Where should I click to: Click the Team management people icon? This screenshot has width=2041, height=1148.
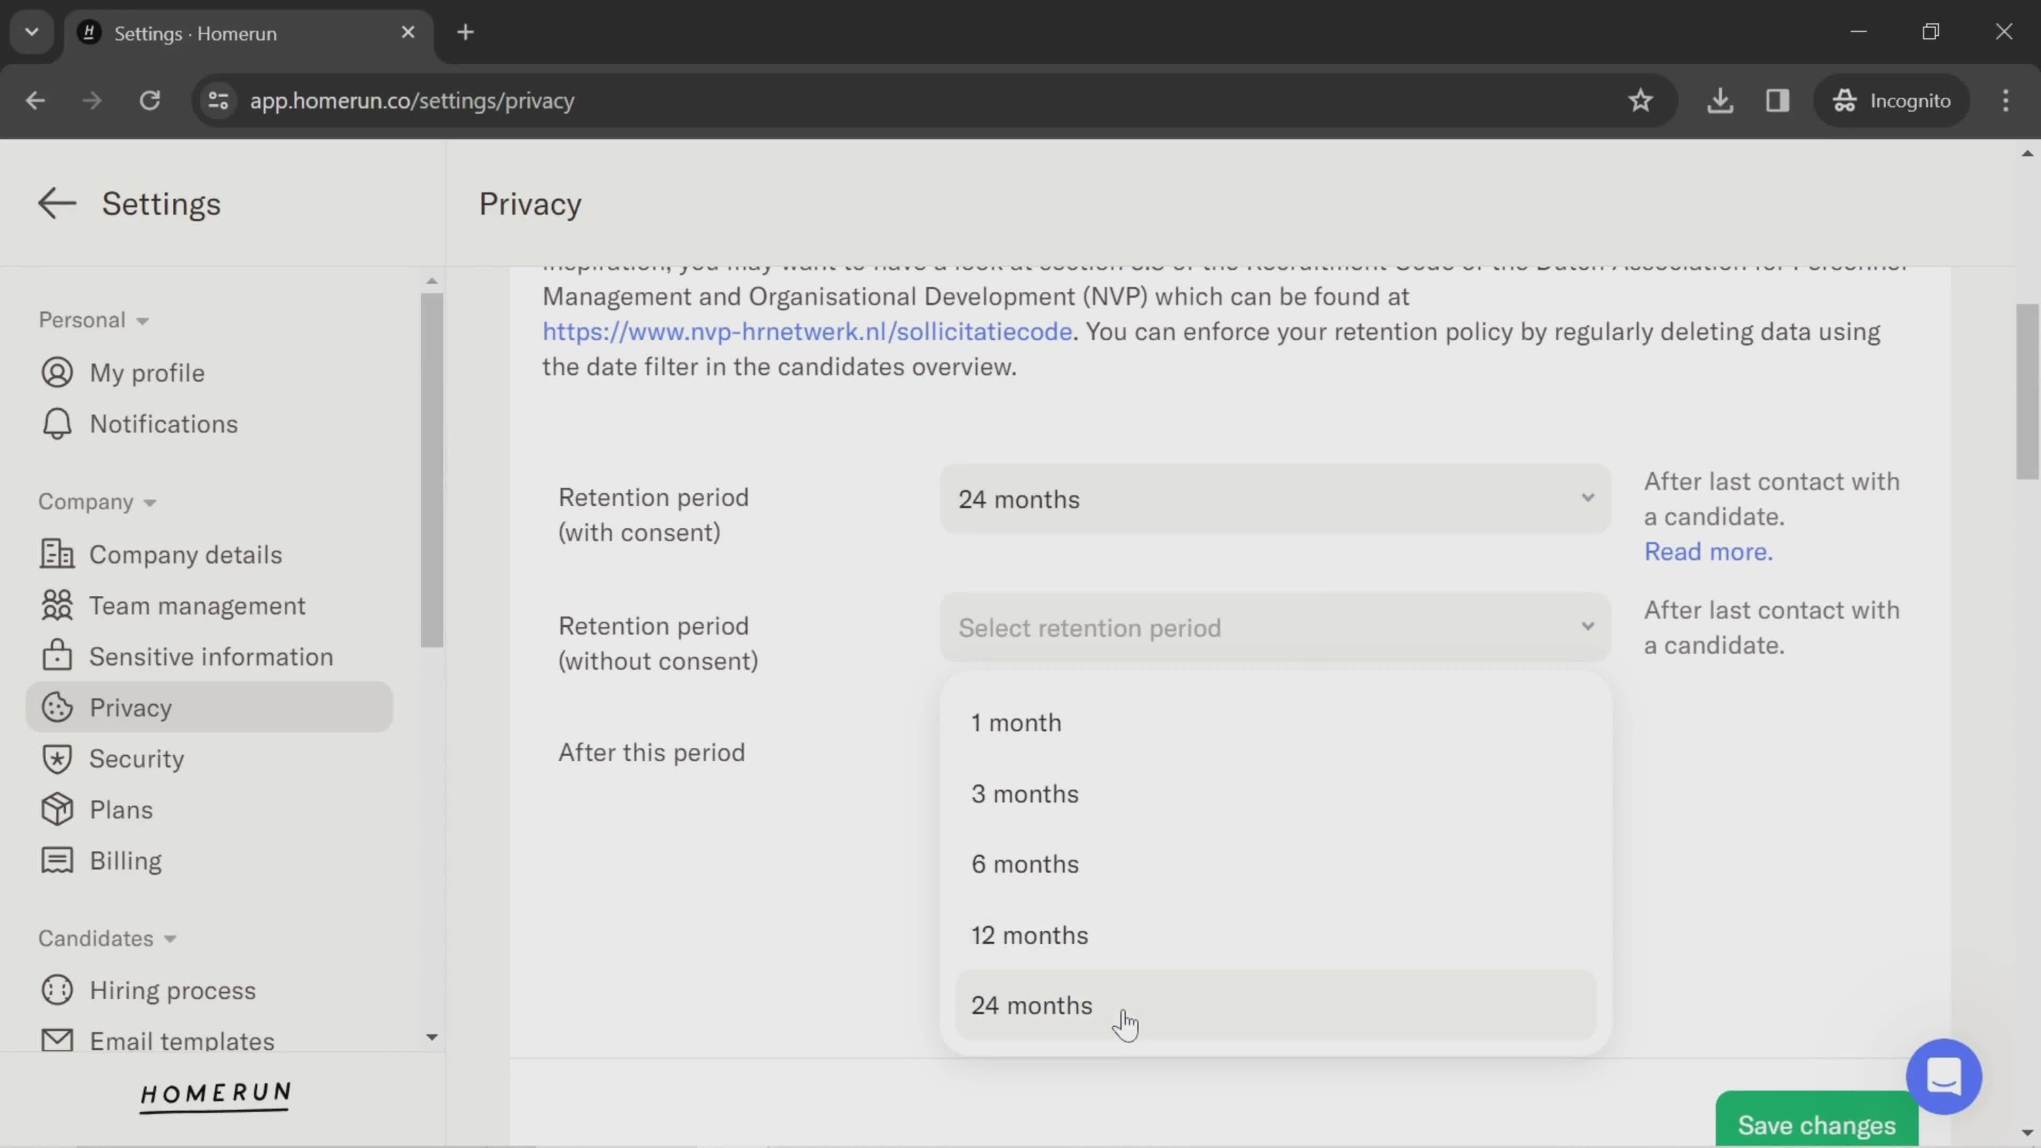pos(57,605)
